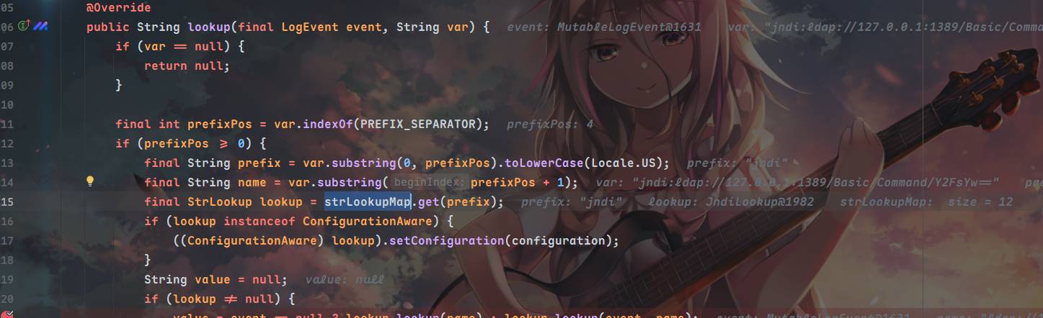Viewport: 1043px width, 318px height.
Task: Click the inline 'value: null' debug hint
Action: click(345, 280)
